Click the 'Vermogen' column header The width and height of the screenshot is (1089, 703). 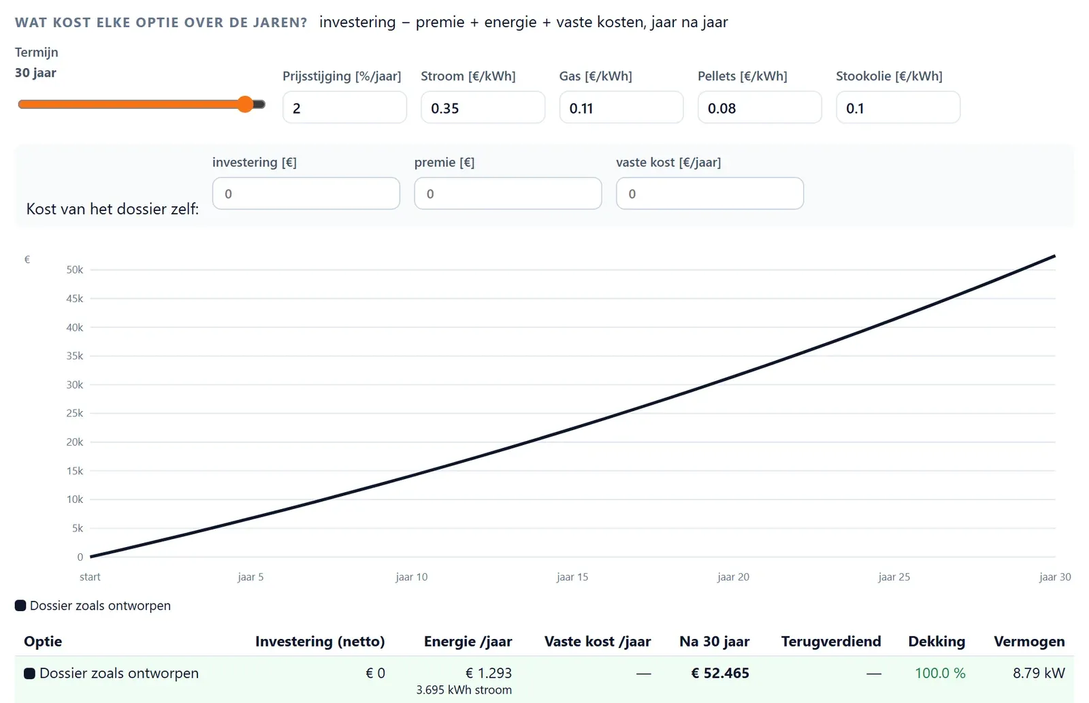click(x=1029, y=641)
